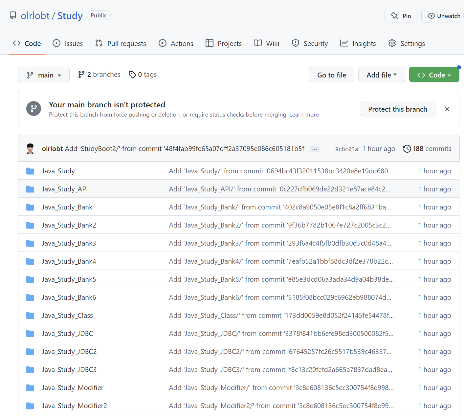The image size is (464, 416).
Task: Open repository Settings tab
Action: pyautogui.click(x=407, y=43)
